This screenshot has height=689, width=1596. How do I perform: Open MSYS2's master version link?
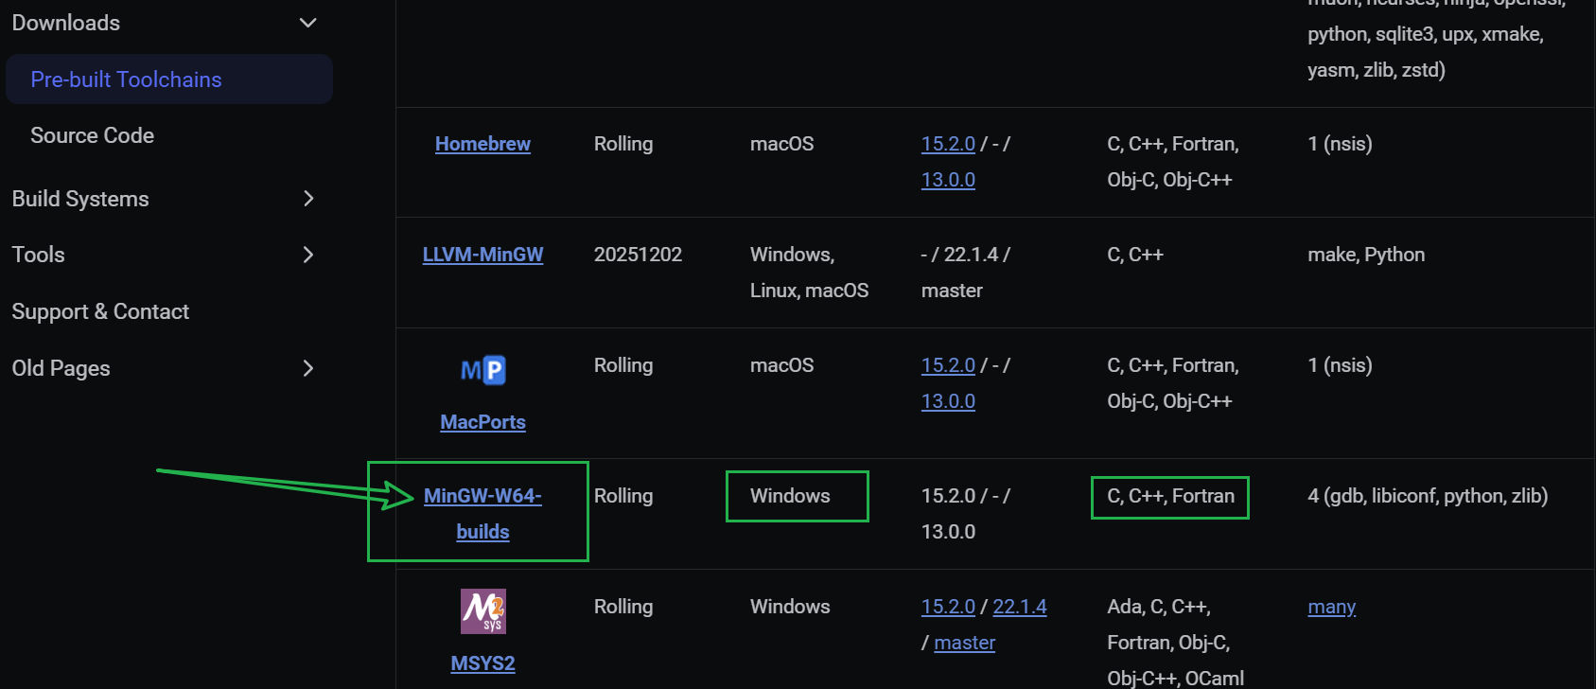(x=965, y=643)
